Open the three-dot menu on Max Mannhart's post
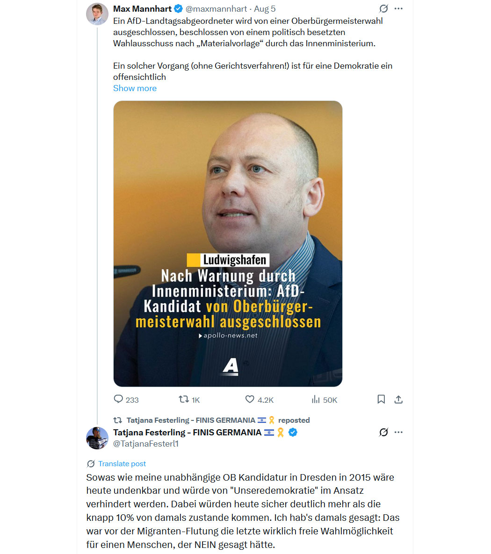Image resolution: width=491 pixels, height=554 pixels. 398,8
